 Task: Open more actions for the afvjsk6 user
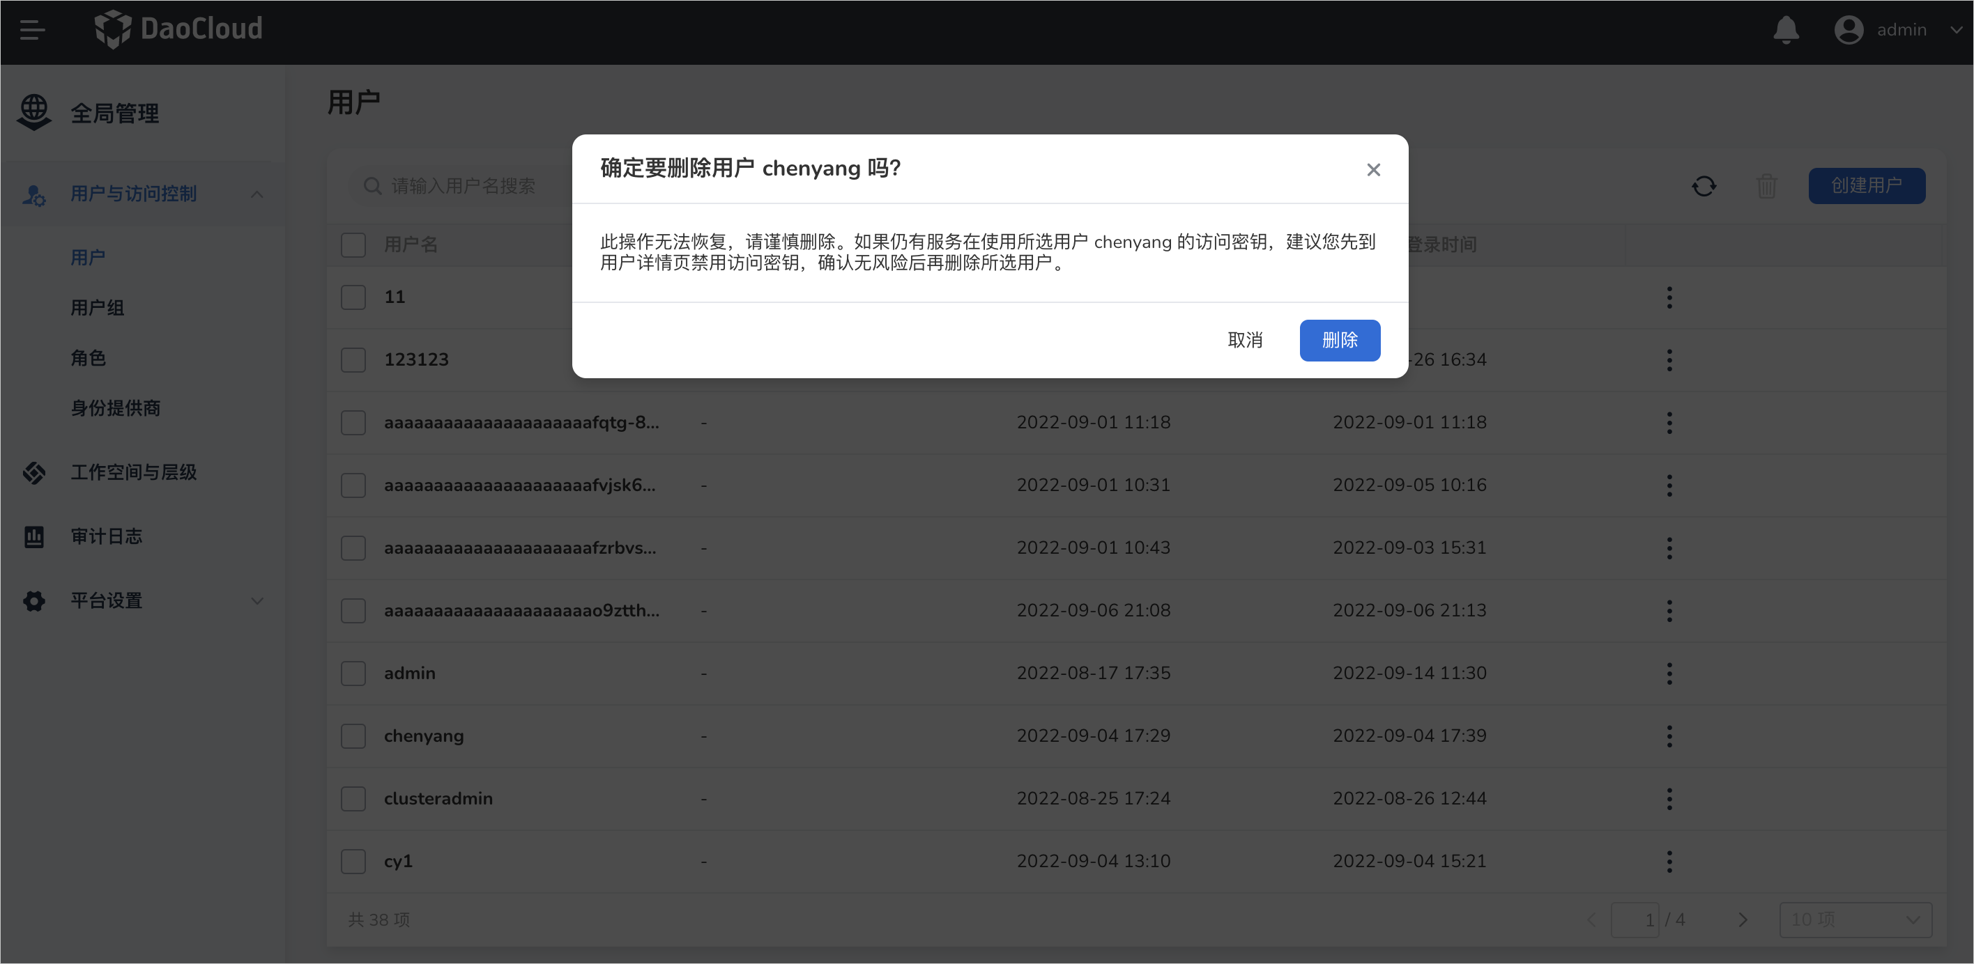pos(1669,485)
